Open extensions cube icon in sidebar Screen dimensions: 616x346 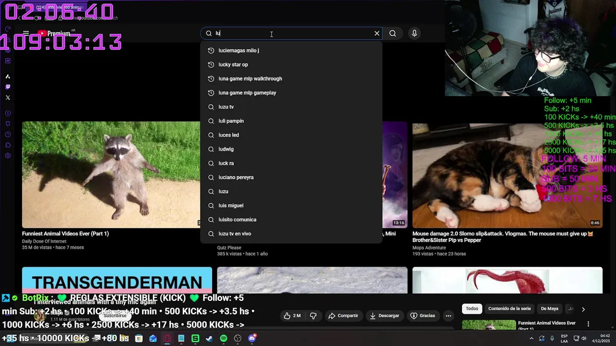(8, 145)
